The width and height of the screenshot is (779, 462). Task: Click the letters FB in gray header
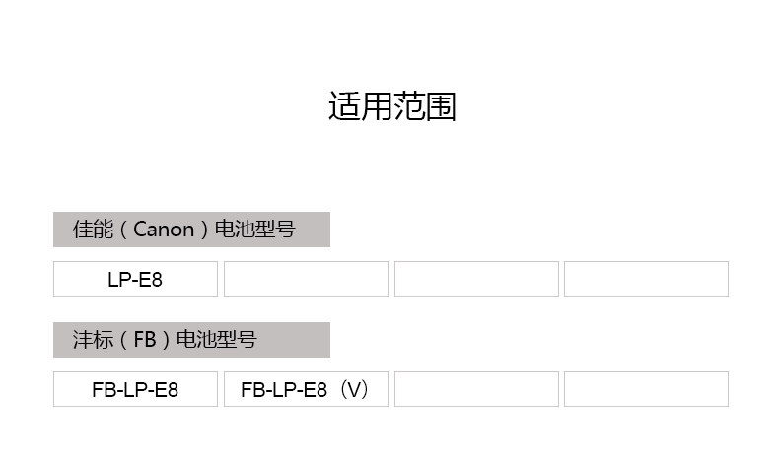[144, 340]
